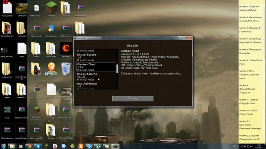This screenshot has height=149, width=266.
Task: Open Windows Media Player from taskbar
Action: (x=21, y=146)
